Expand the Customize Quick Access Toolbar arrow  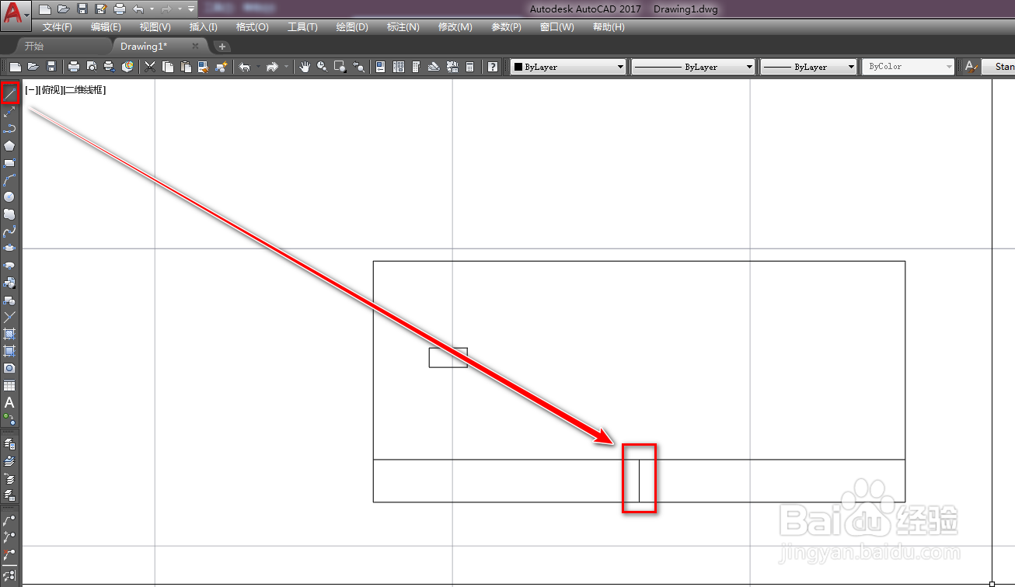pyautogui.click(x=191, y=9)
